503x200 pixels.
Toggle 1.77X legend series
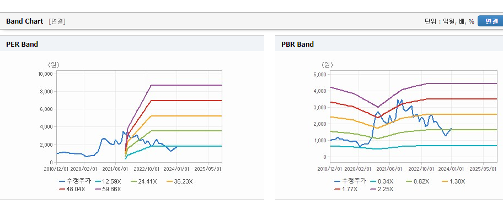[346, 189]
